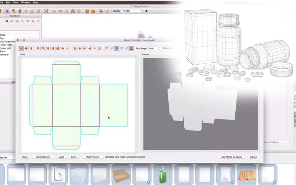This screenshot has height=185, width=296.
Task: Toggle the triangle icon beside Fold Angle
Action: 131,48
